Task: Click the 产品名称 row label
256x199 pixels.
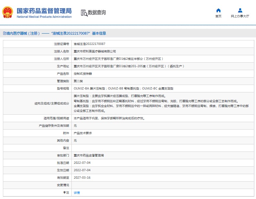Action: click(63, 74)
